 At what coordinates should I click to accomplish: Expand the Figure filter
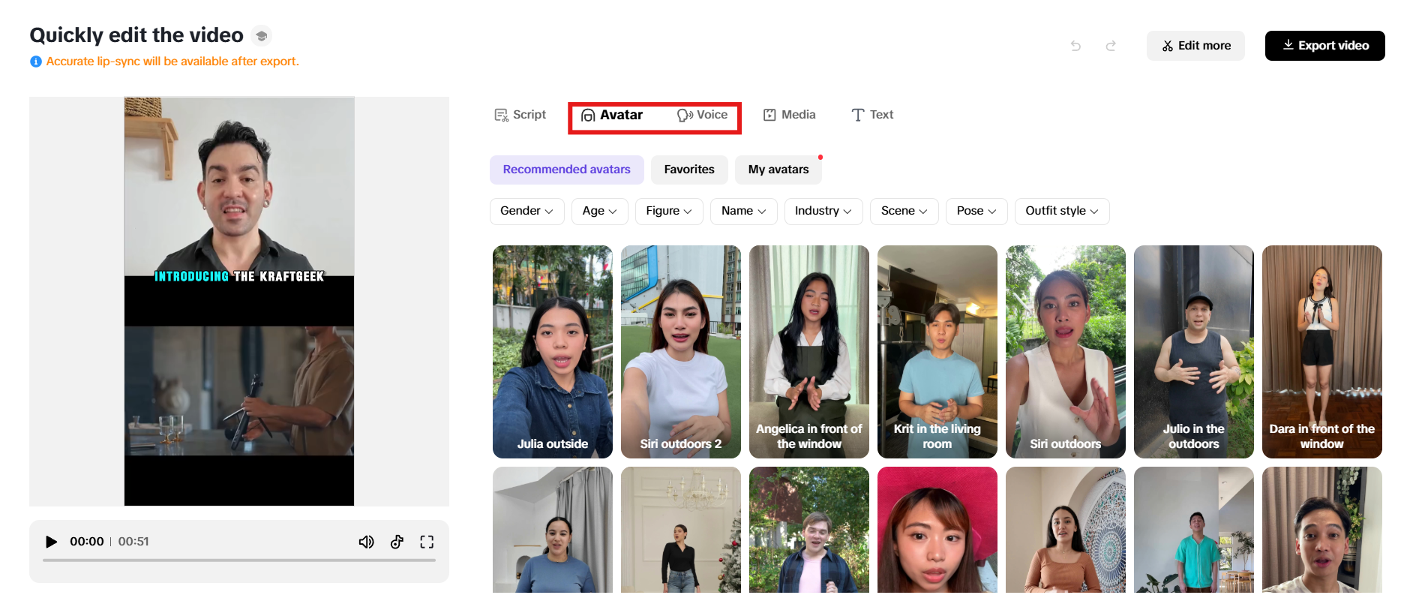[x=669, y=211]
